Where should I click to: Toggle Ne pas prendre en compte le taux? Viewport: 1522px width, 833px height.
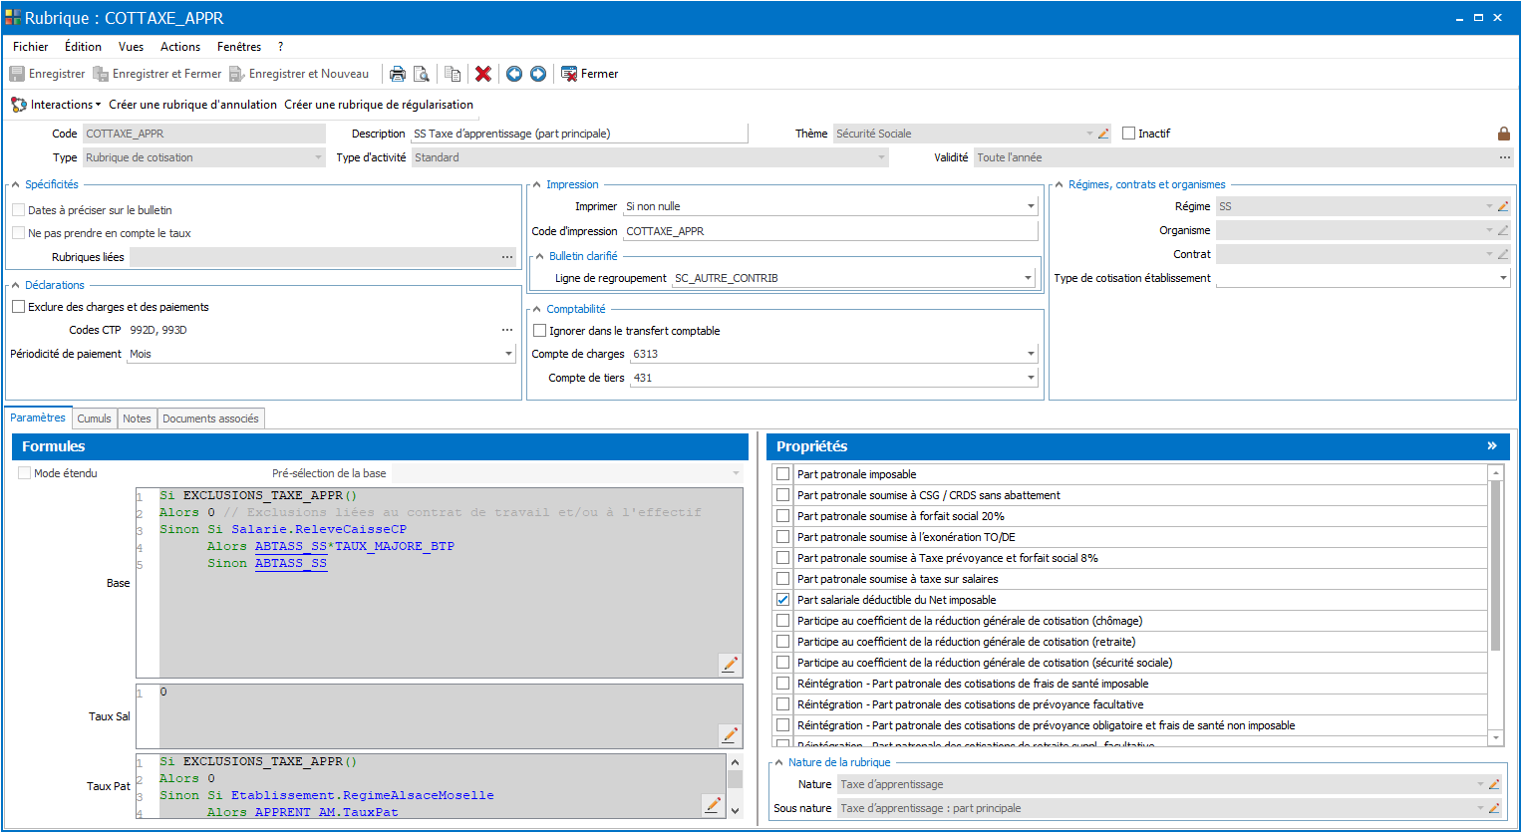(19, 233)
